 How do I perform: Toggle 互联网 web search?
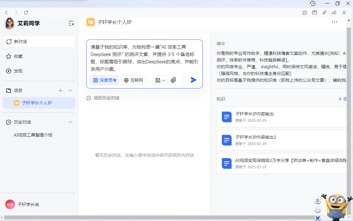[133, 80]
